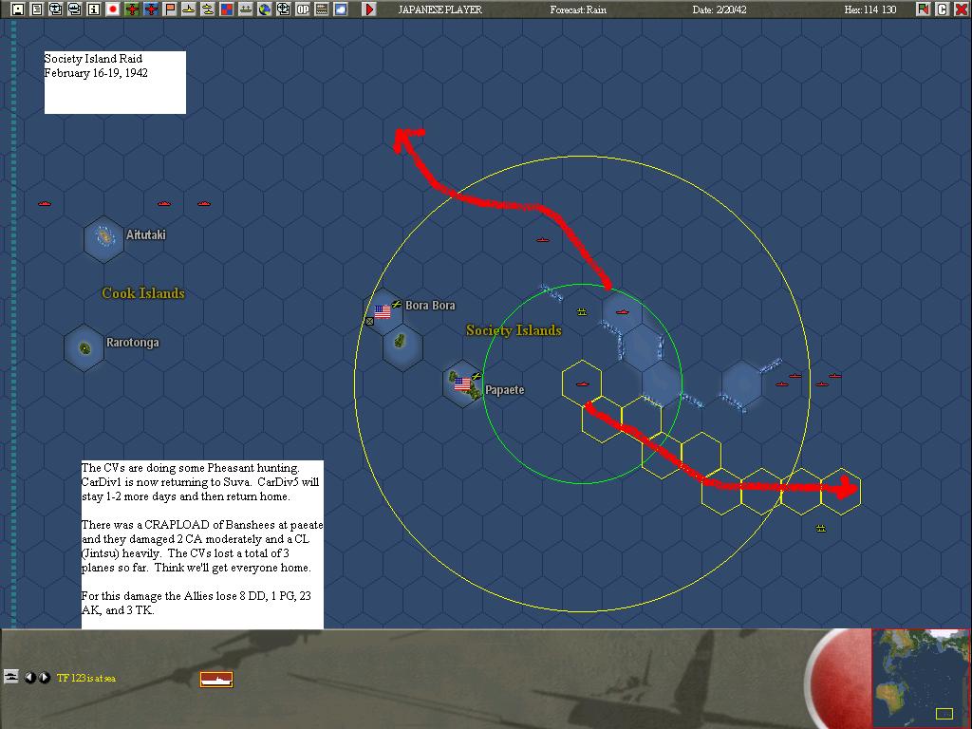
Task: Click the floppy disk save icon
Action: coord(18,9)
